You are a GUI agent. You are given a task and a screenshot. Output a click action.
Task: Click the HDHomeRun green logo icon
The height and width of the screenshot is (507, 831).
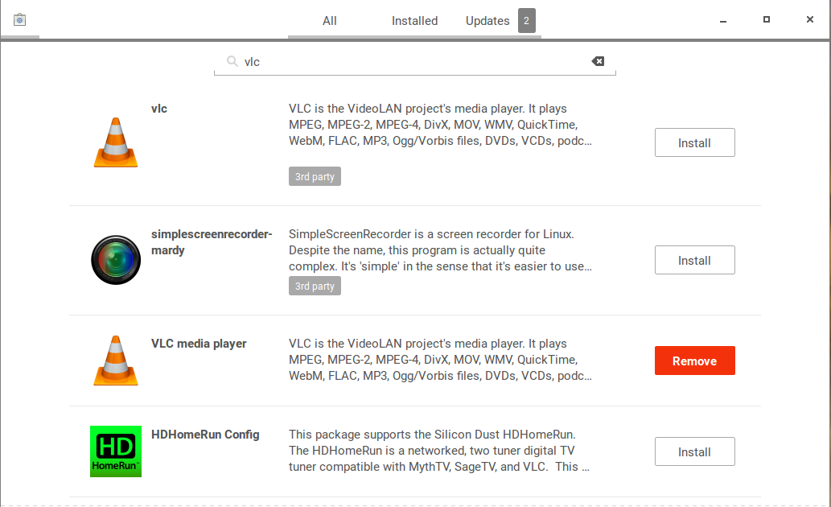pyautogui.click(x=116, y=451)
